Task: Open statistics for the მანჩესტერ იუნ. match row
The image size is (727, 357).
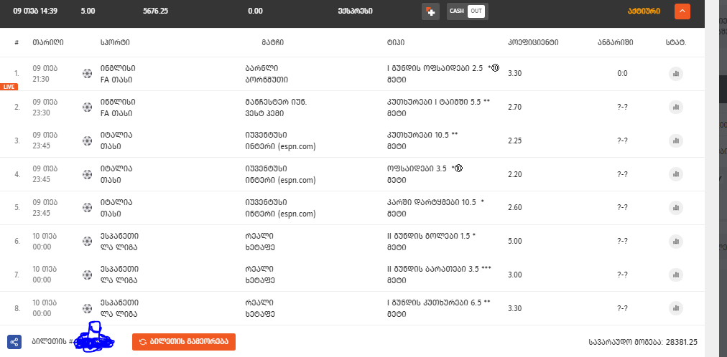Action: point(675,108)
